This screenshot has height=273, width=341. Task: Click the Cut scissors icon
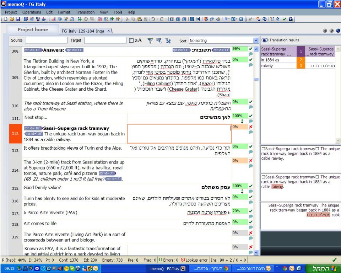pyautogui.click(x=127, y=19)
